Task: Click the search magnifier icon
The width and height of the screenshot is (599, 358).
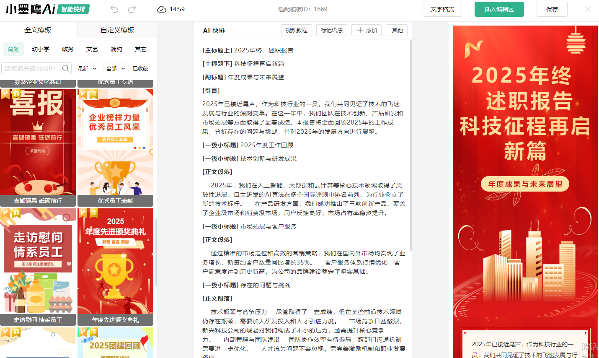Action: [66, 68]
